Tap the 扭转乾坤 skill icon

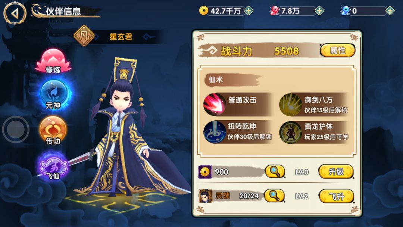tap(214, 132)
